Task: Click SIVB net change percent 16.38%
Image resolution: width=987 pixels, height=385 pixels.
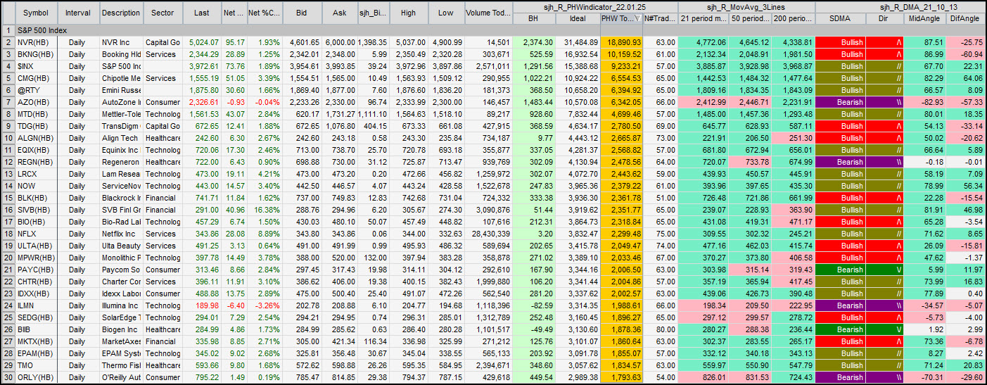Action: [x=266, y=210]
